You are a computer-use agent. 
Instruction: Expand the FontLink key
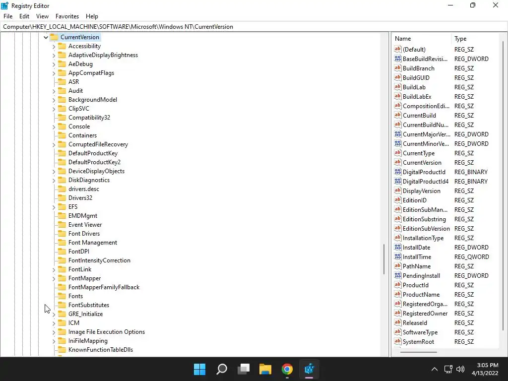54,269
